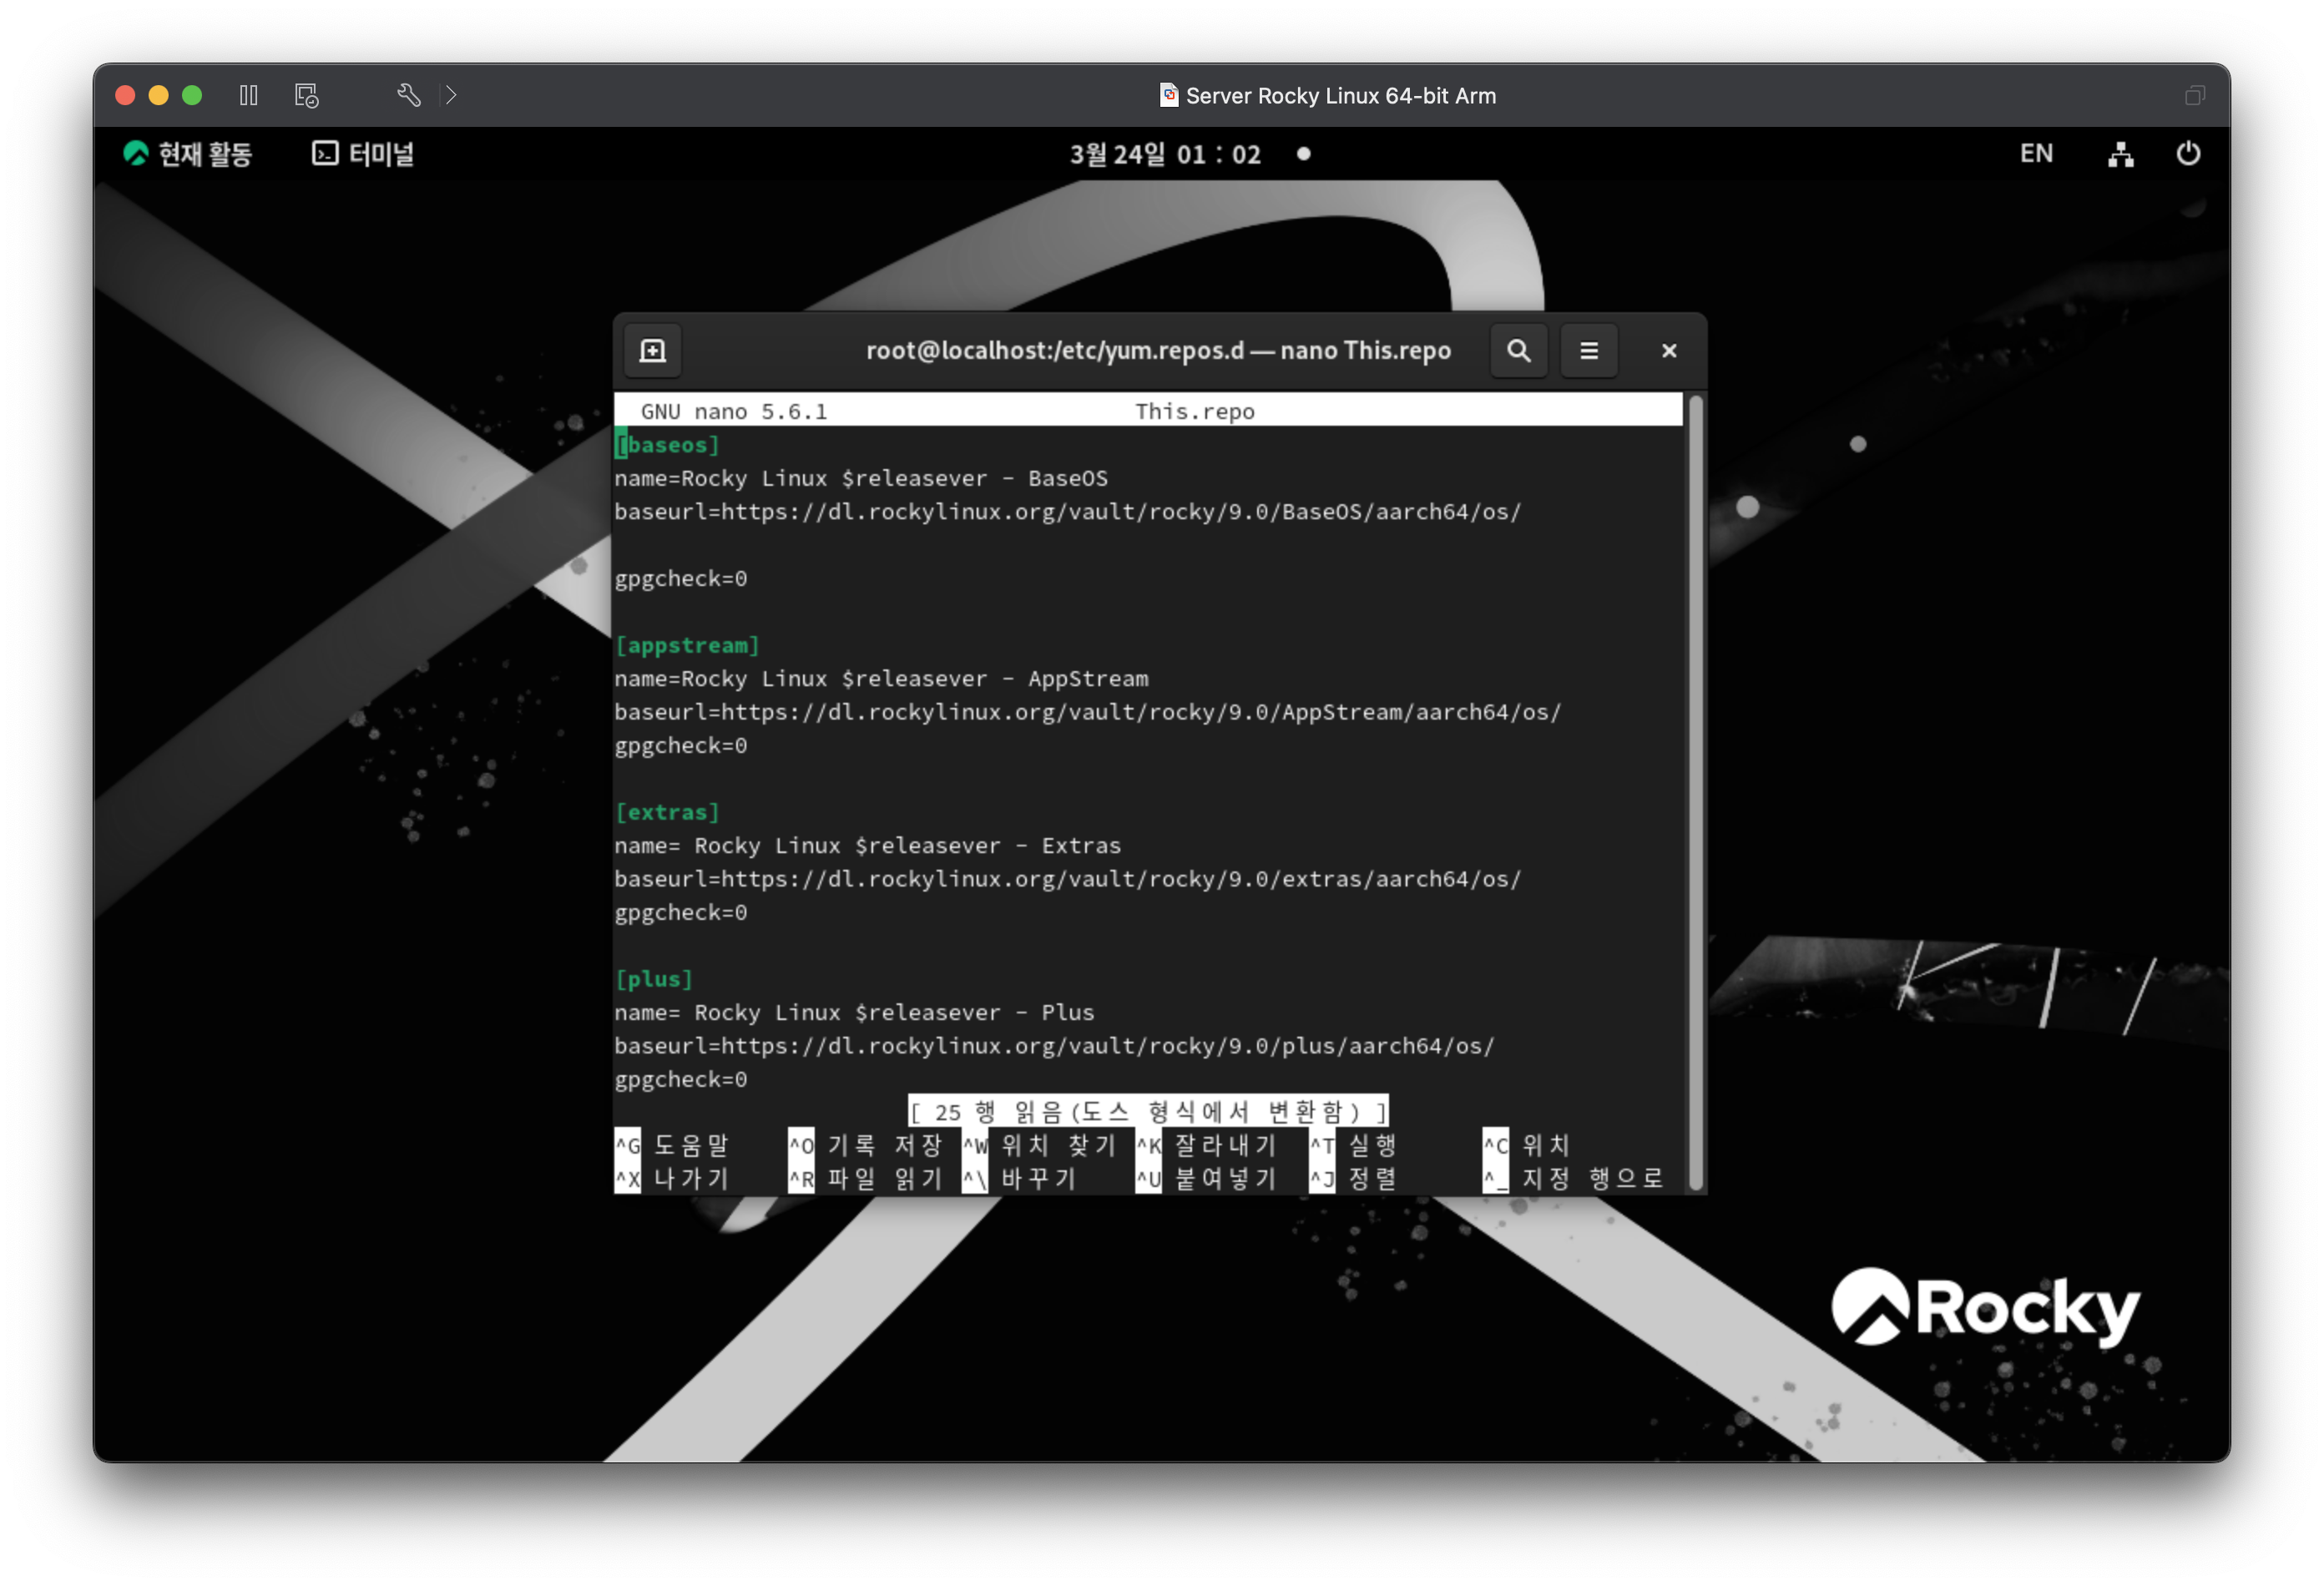Open the terminal hamburger menu

1588,351
